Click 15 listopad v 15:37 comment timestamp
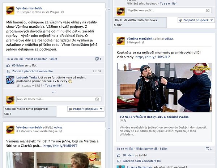Image resolution: width=217 pixels, height=168 pixels. [29, 86]
